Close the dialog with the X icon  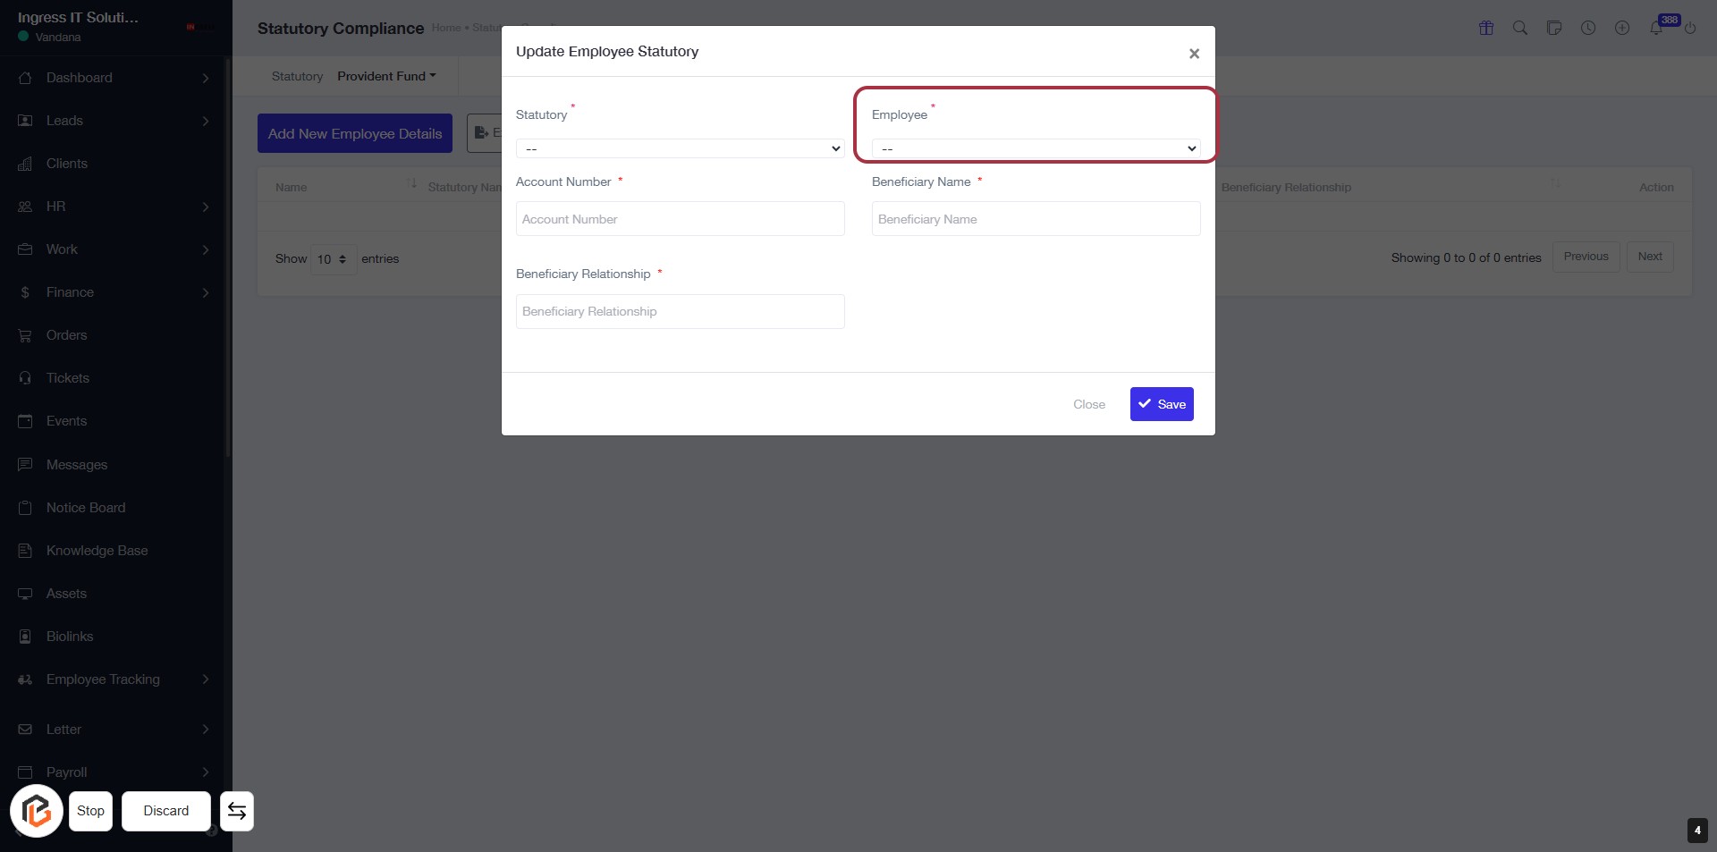[1194, 54]
